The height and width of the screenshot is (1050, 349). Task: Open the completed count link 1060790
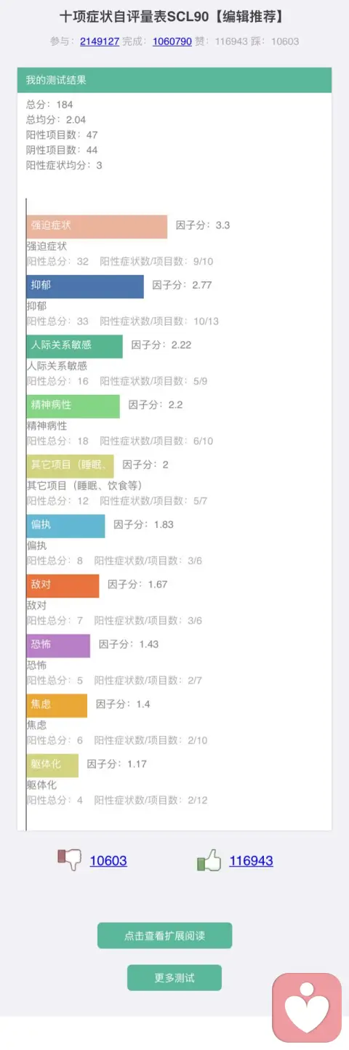tap(172, 41)
